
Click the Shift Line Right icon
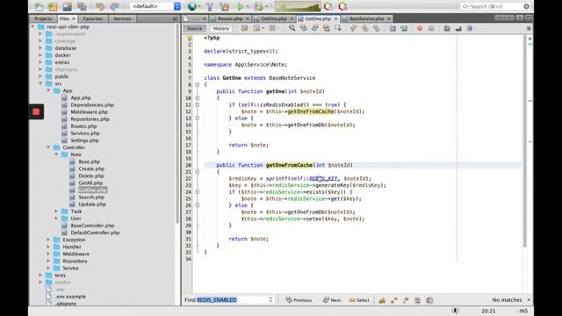coord(404,28)
